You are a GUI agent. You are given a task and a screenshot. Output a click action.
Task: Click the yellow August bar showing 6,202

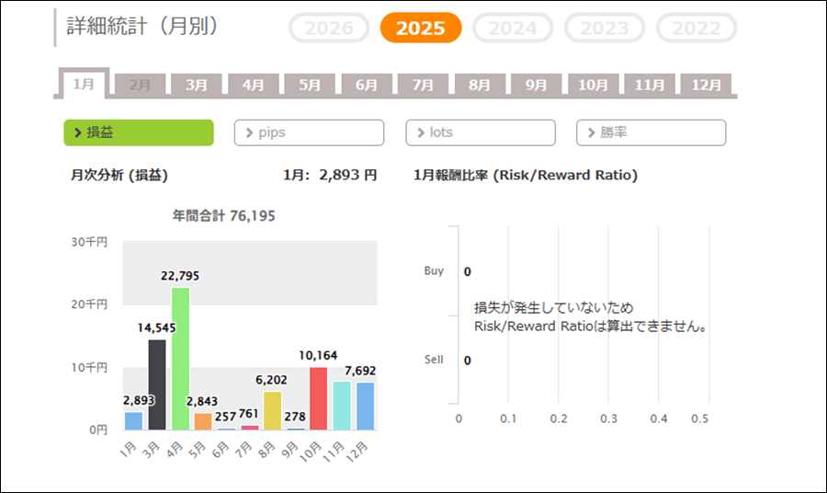(273, 410)
